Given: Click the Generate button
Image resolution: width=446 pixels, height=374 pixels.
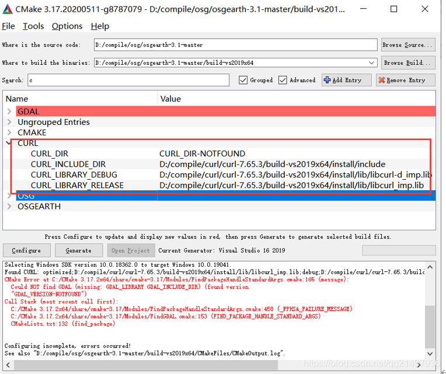Looking at the screenshot, I should [x=79, y=250].
